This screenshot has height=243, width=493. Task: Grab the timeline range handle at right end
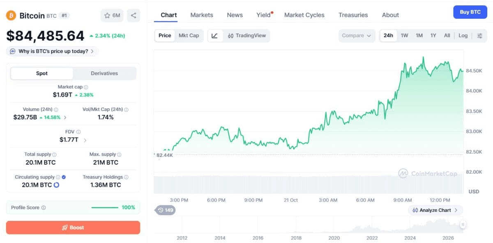(x=463, y=225)
